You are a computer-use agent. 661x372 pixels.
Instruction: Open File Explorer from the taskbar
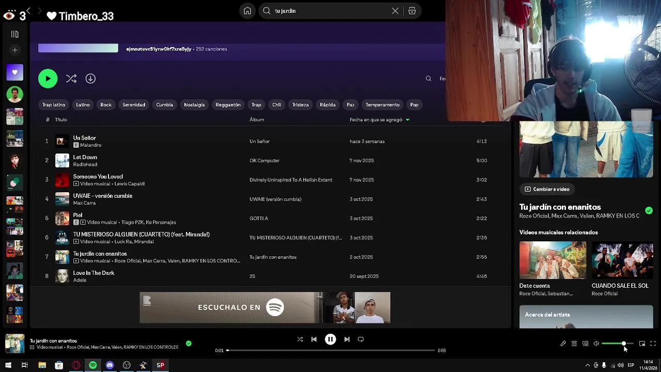pyautogui.click(x=42, y=365)
